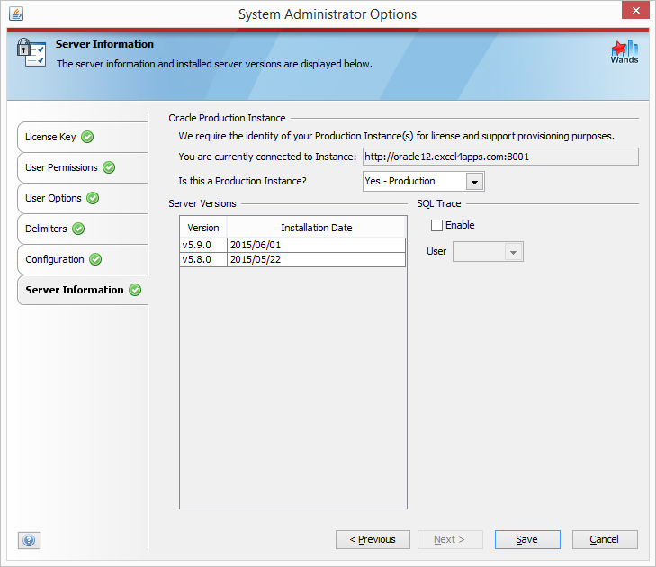The image size is (656, 567).
Task: Click the help question mark icon
Action: click(x=29, y=540)
